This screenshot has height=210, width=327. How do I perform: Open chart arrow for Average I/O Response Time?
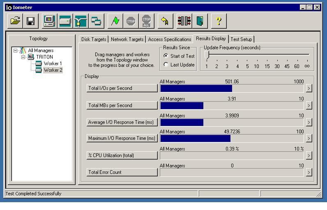point(309,122)
